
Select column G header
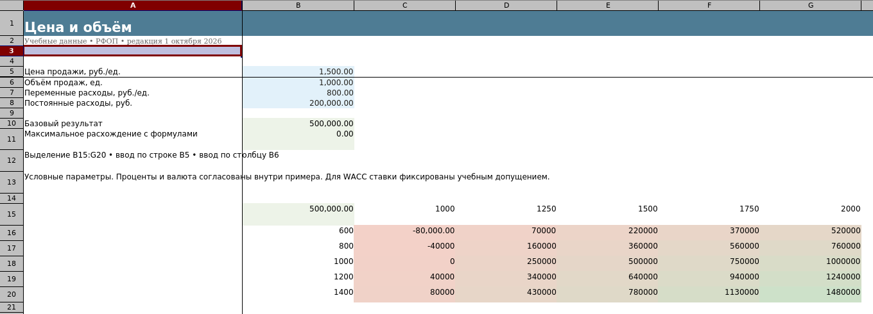pyautogui.click(x=810, y=5)
